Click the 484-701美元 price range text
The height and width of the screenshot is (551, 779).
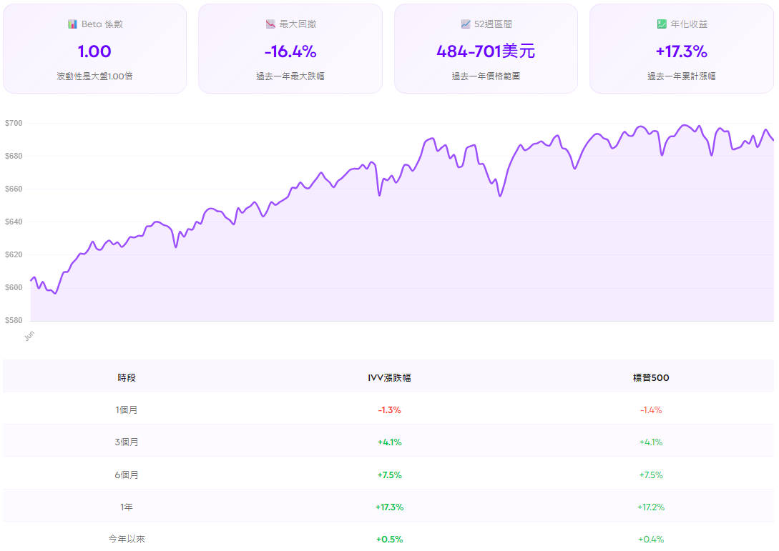coord(486,51)
